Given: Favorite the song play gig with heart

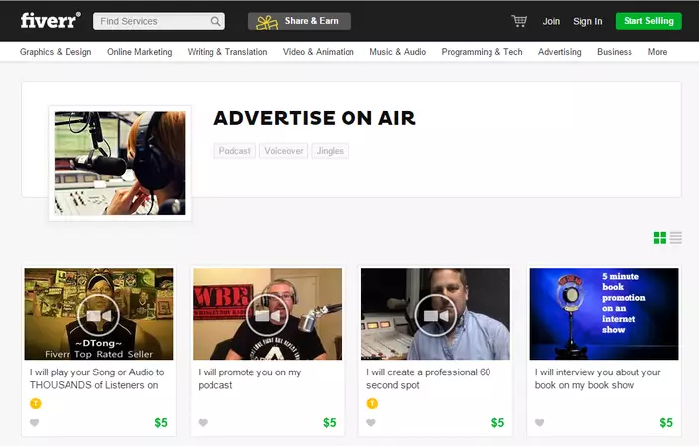Looking at the screenshot, I should coord(35,423).
